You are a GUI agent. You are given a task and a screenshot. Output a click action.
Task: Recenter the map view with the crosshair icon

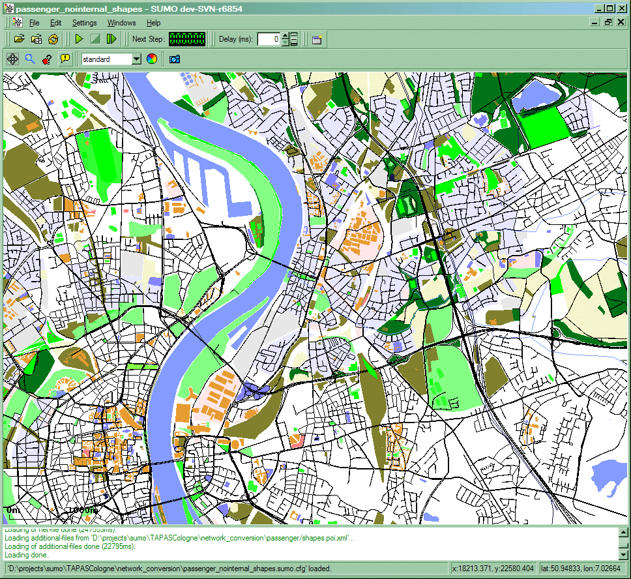click(x=12, y=59)
